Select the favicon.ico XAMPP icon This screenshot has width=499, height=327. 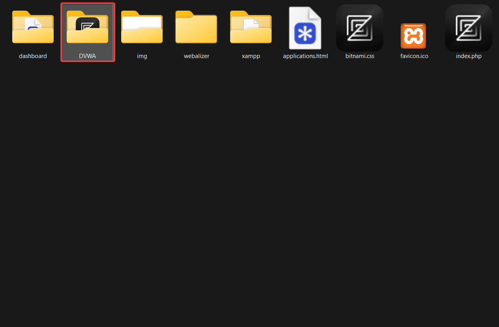tap(413, 36)
